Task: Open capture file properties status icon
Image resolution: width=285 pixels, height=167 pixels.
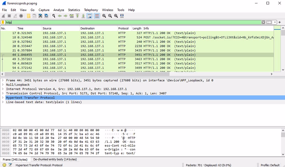Action: click(x=10, y=165)
